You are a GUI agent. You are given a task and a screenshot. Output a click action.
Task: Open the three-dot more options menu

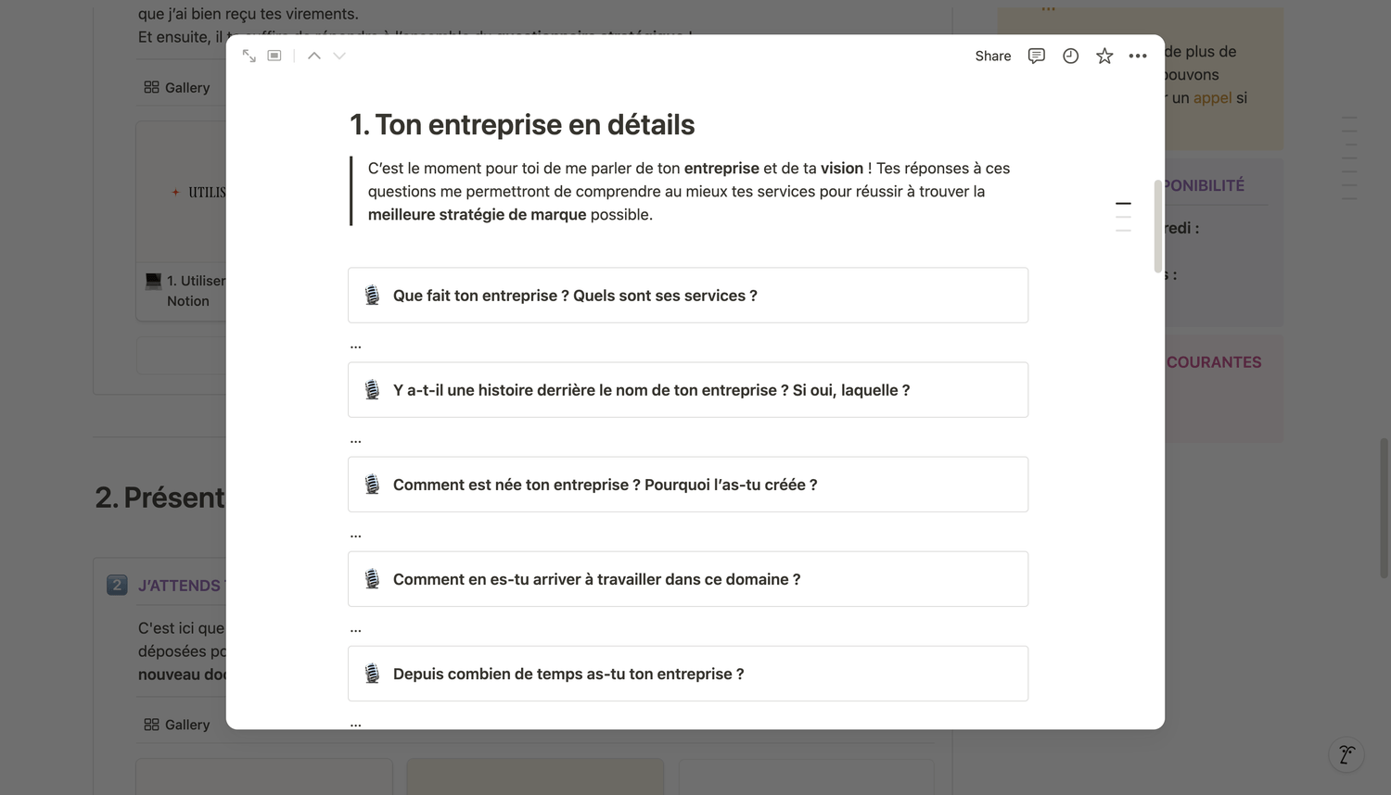(x=1138, y=56)
